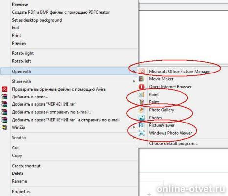The height and width of the screenshot is (196, 228).
Task: Choose Добавить в архив "ЧЕРЧЕНИЕ.rar"
Action: point(44,104)
